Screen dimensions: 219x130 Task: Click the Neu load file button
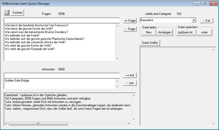click(149, 32)
